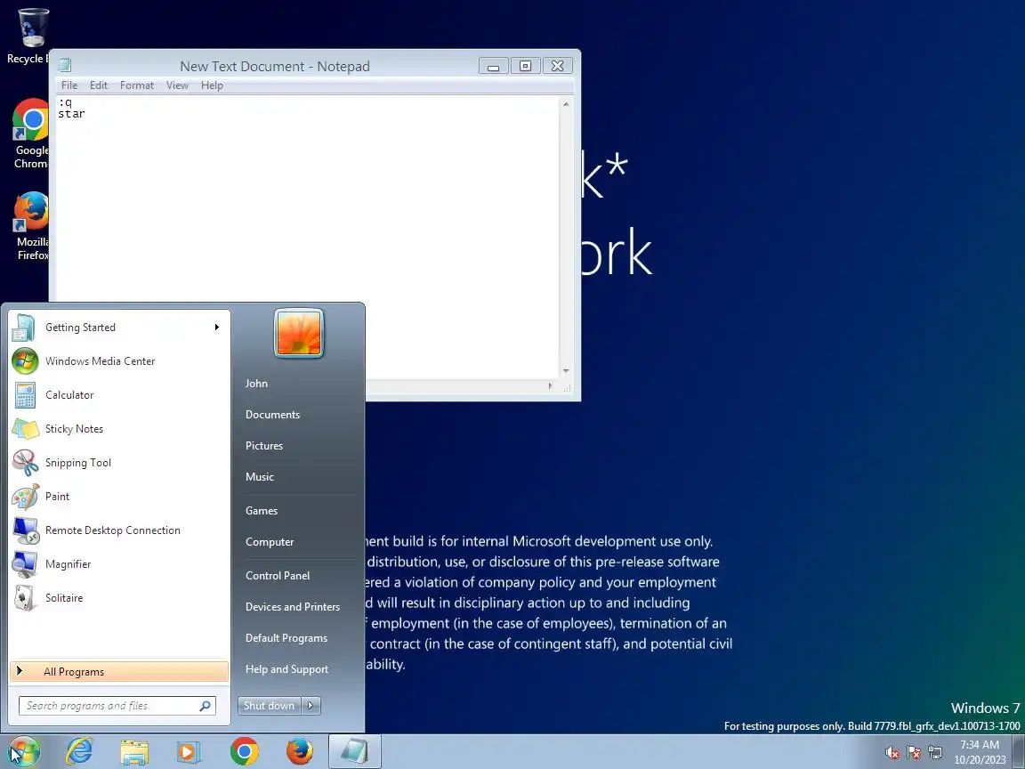Open Shut down options arrow

[311, 706]
